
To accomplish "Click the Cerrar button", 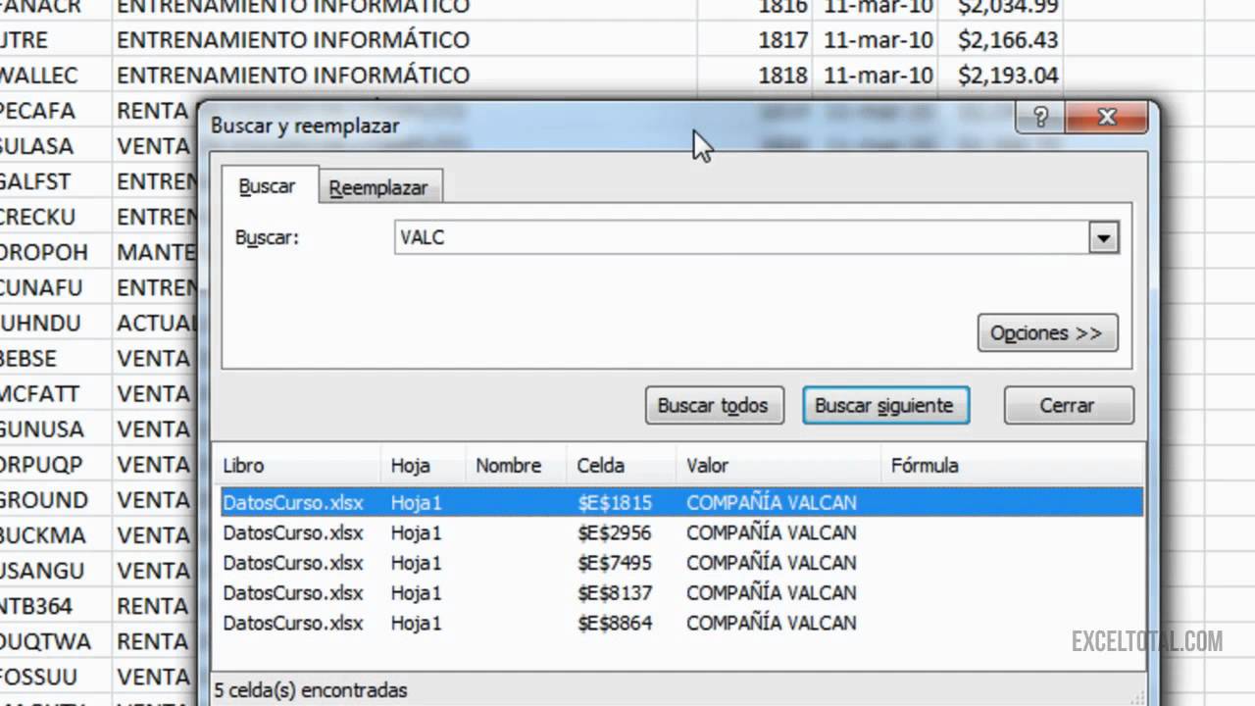I will [1068, 405].
